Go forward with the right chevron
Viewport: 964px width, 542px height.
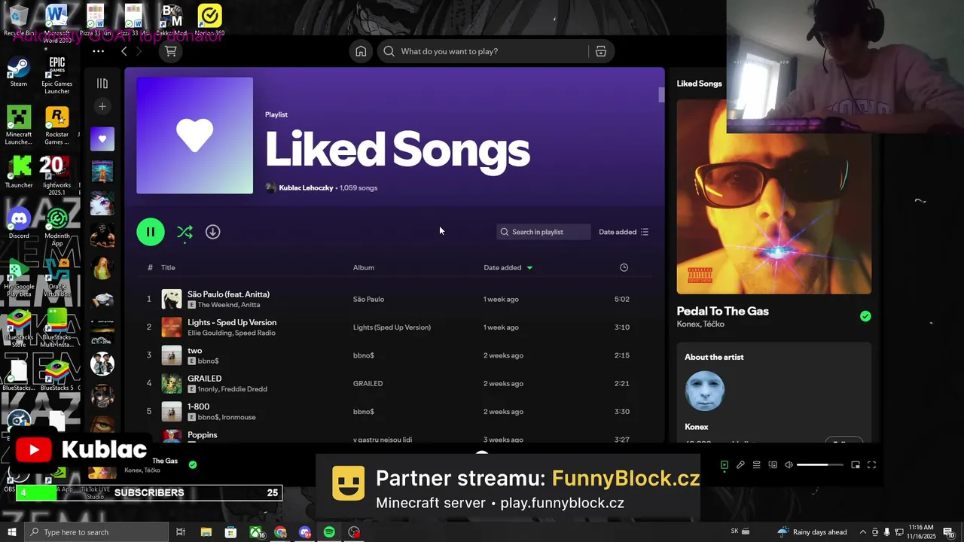pos(139,51)
